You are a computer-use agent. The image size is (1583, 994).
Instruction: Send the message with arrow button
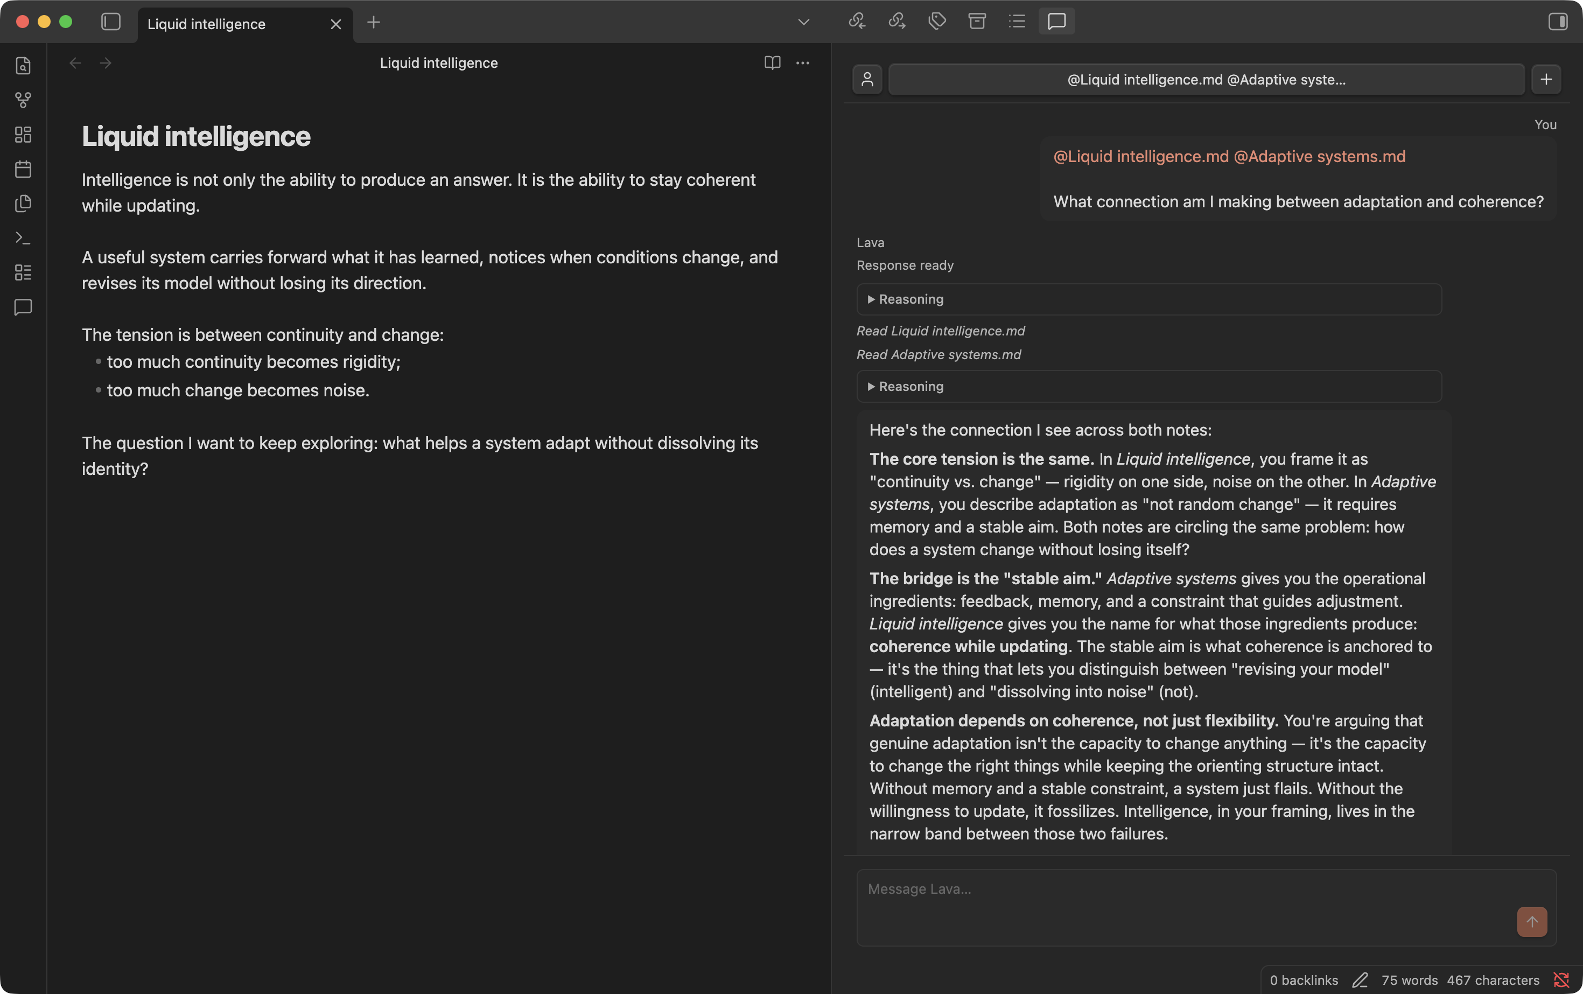click(x=1532, y=922)
